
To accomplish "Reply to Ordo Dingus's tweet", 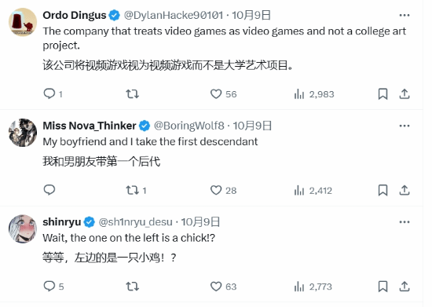I will (x=49, y=93).
